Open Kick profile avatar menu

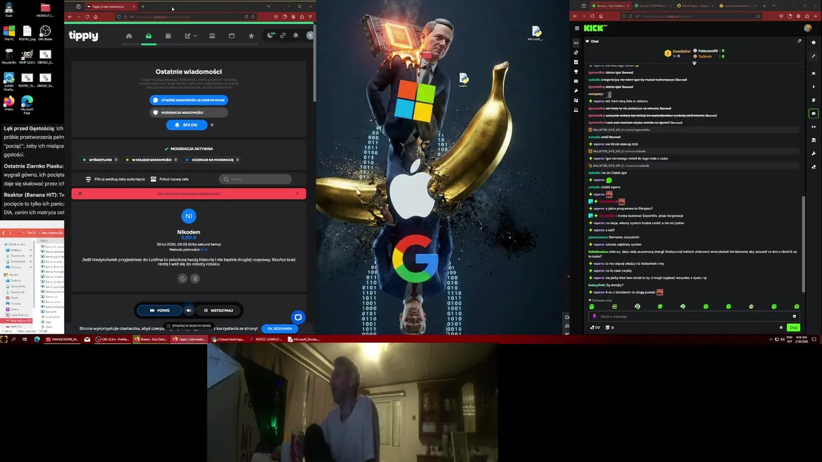(807, 28)
